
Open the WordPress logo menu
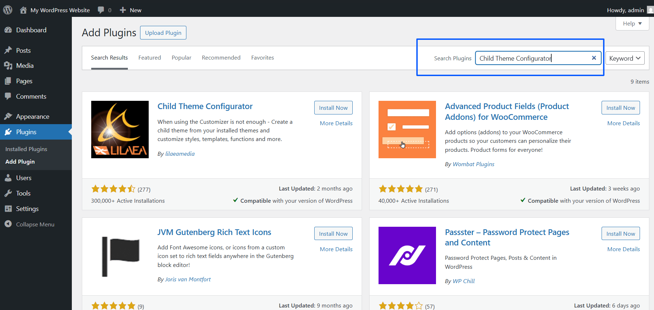pos(8,10)
